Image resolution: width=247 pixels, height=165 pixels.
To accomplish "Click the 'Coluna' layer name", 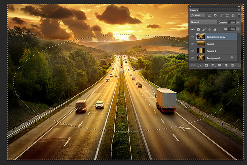I will (x=210, y=44).
